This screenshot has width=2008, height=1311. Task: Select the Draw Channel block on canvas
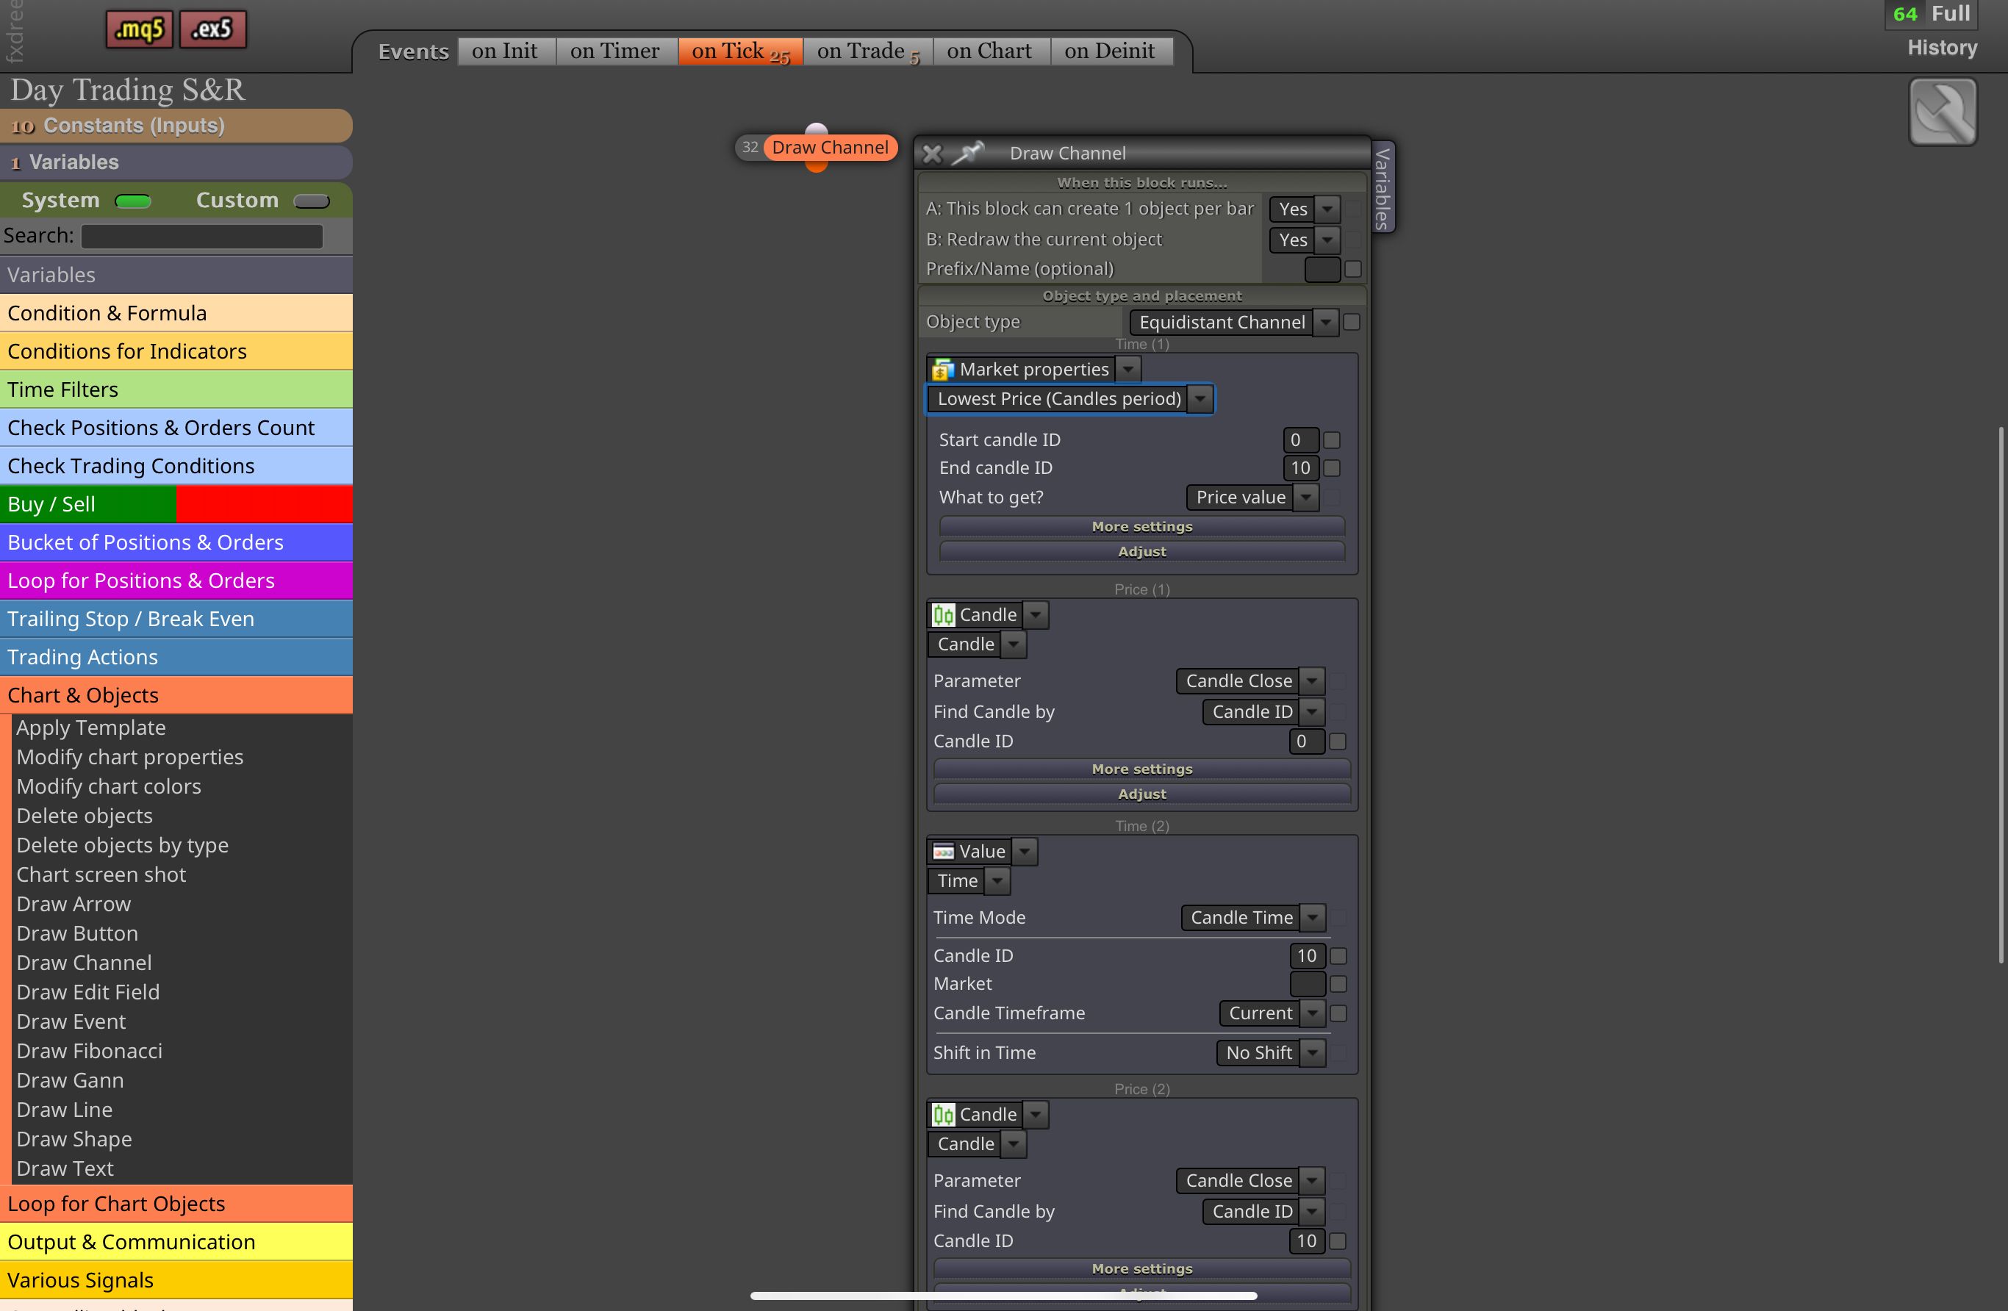click(x=831, y=148)
